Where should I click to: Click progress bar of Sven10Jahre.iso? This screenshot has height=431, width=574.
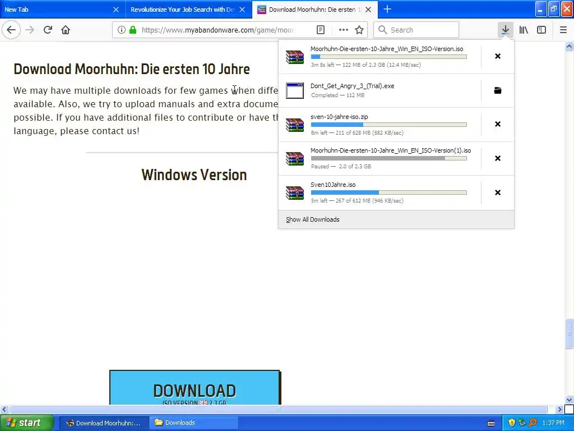click(389, 192)
